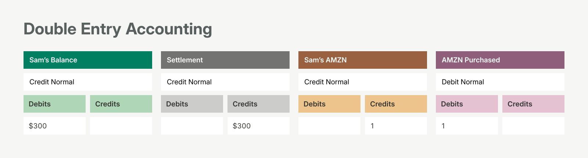Click the orange Debits header
The width and height of the screenshot is (588, 158).
click(x=329, y=104)
